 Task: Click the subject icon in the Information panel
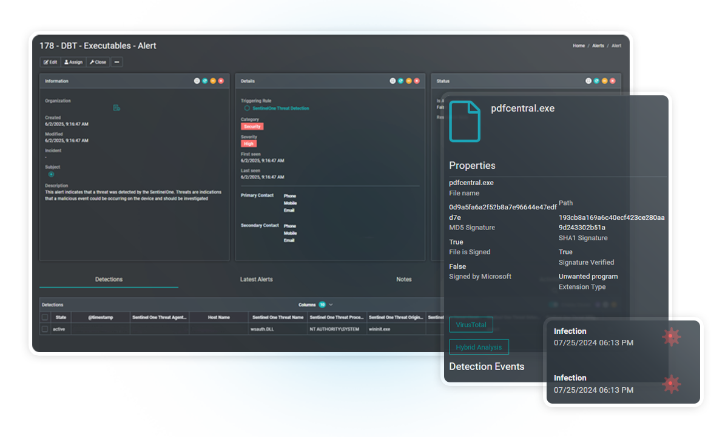point(51,174)
